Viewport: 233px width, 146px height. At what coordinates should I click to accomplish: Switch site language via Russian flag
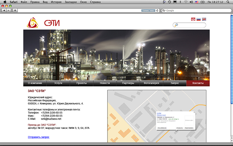(198, 19)
